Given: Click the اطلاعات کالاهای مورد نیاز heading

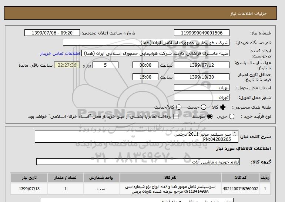Looking at the screenshot, I should (x=244, y=149).
